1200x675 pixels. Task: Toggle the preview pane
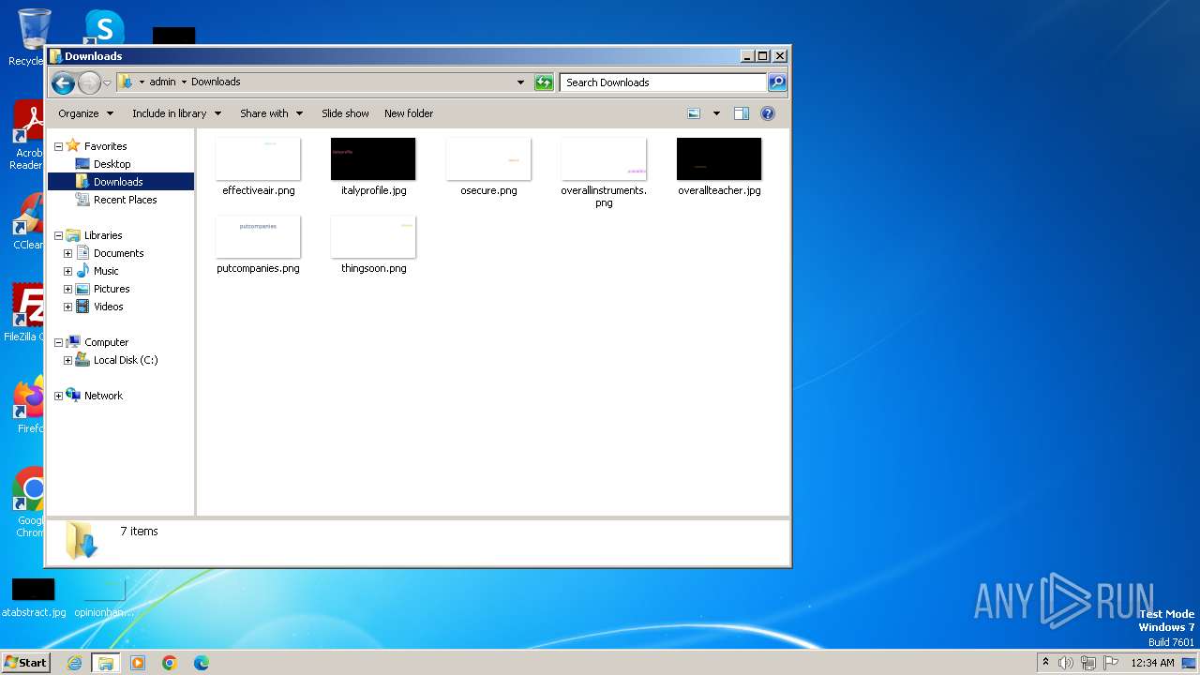click(x=742, y=113)
